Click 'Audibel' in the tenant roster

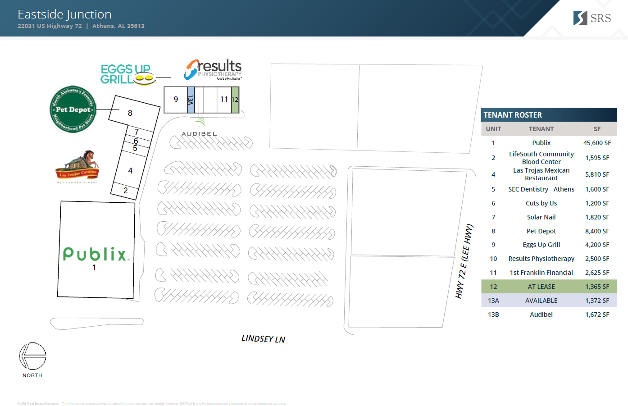tap(541, 315)
